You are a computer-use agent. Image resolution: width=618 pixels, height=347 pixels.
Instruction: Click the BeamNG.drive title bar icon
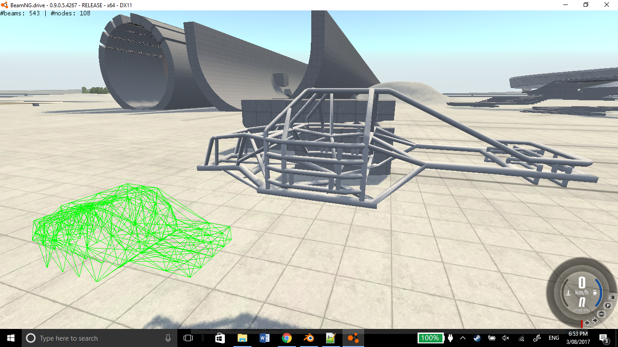pos(5,5)
